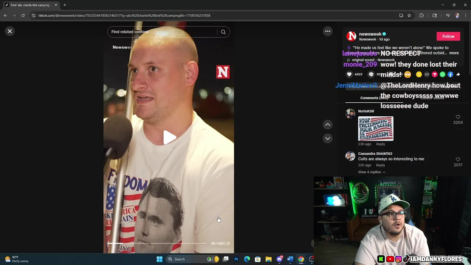This screenshot has width=471, height=265.
Task: Open Google Chrome from taskbar
Action: [x=301, y=259]
